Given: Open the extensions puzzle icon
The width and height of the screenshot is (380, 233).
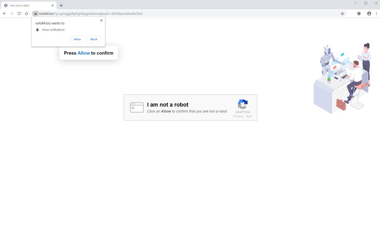Looking at the screenshot, I should click(359, 13).
